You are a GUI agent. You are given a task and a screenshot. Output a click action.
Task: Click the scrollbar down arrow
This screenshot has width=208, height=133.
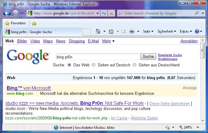tap(202, 121)
